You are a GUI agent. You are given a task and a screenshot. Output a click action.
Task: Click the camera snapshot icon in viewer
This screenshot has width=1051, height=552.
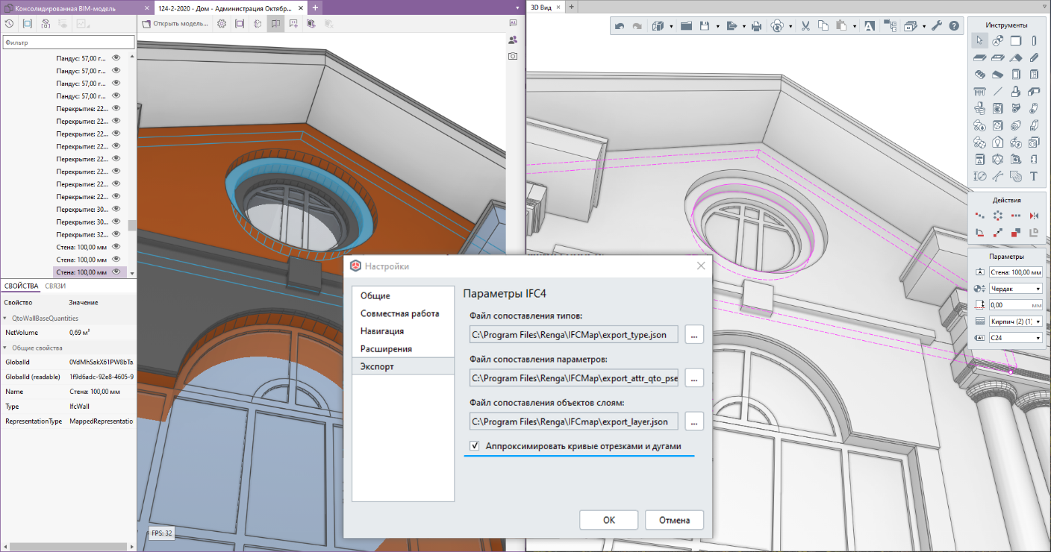point(513,56)
